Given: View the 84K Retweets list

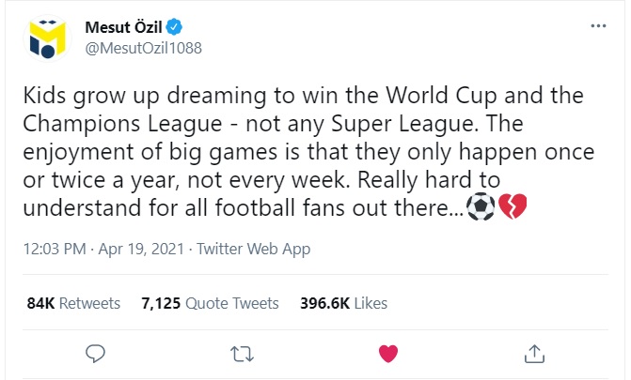Looking at the screenshot, I should 73,303.
